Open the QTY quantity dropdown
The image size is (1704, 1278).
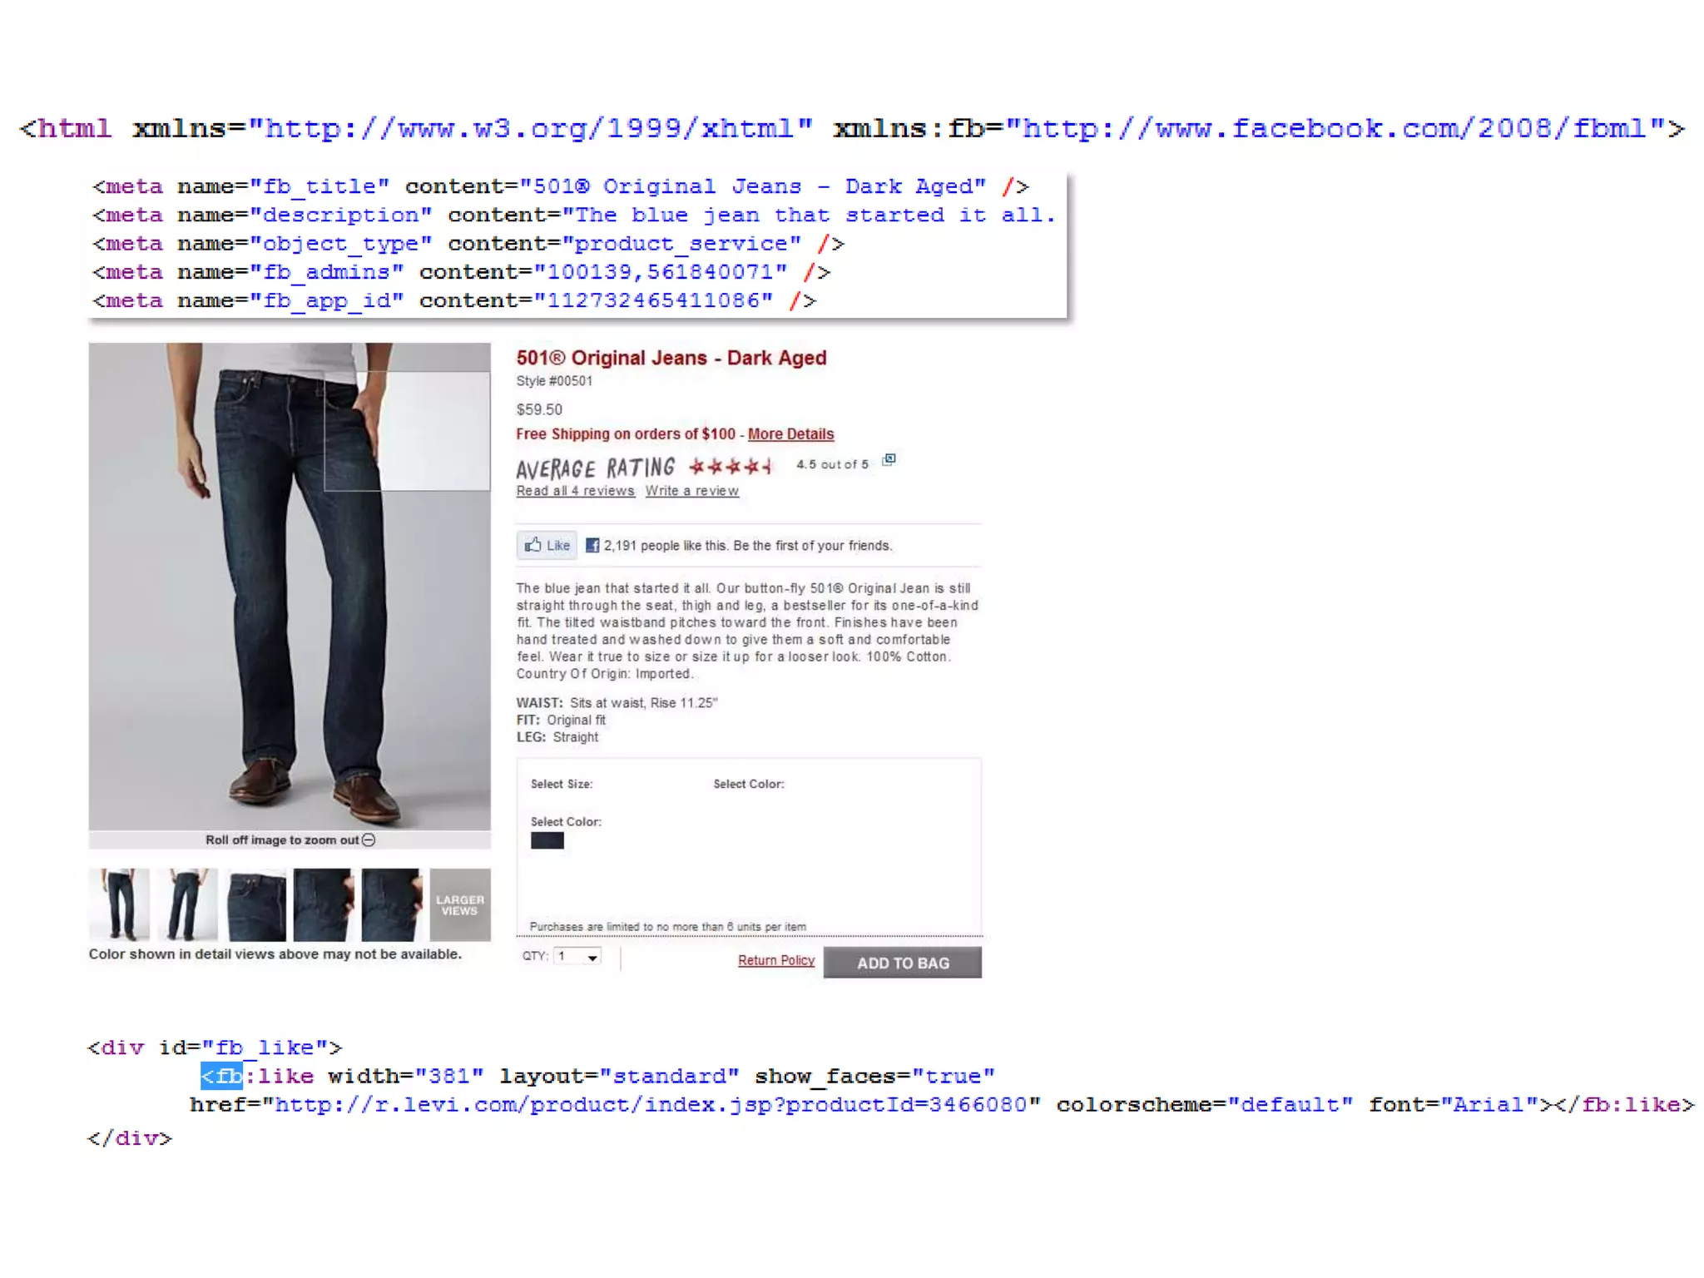coord(578,957)
